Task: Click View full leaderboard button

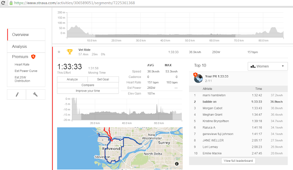Action: (x=238, y=161)
